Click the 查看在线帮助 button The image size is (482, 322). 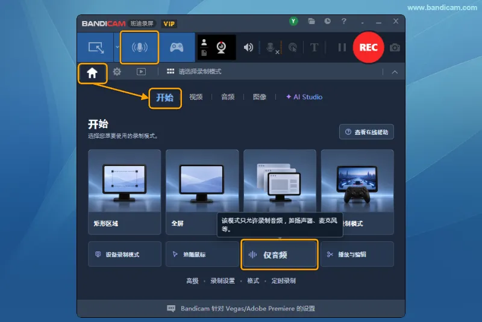pyautogui.click(x=366, y=132)
